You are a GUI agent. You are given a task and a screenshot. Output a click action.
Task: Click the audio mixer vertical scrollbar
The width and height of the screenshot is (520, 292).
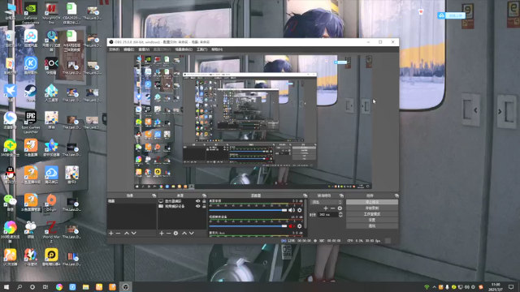click(x=305, y=213)
